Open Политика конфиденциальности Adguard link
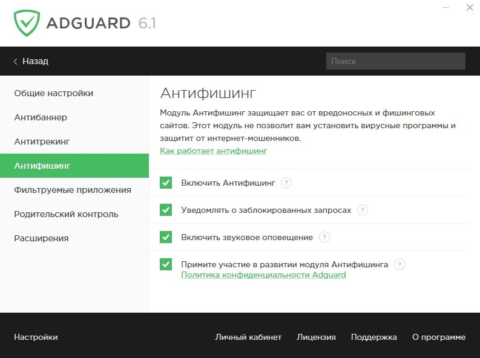Screen dimensions: 480x358 tap(263, 275)
